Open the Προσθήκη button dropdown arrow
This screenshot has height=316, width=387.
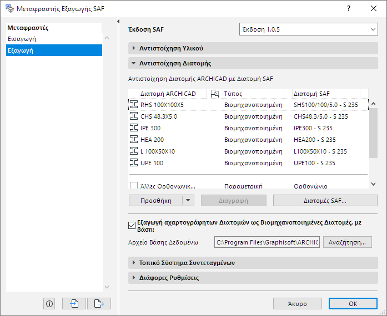tap(188, 200)
